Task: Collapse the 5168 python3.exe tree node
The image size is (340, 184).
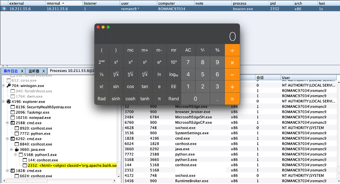Action: [x=15, y=155]
